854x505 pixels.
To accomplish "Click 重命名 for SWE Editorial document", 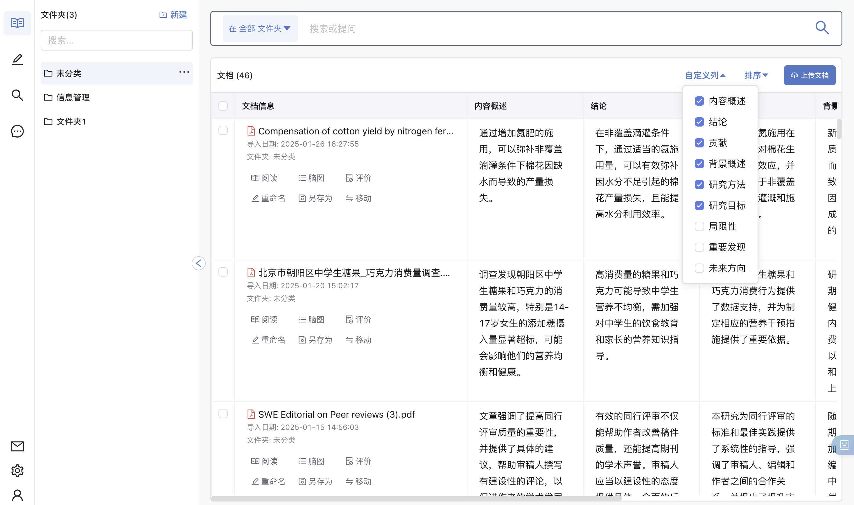I will (x=268, y=481).
